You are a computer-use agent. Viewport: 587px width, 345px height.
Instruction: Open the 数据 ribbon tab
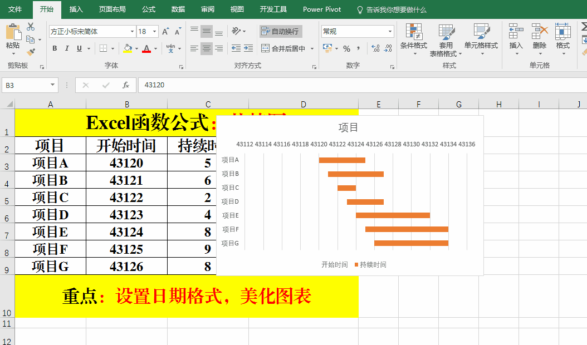(178, 9)
